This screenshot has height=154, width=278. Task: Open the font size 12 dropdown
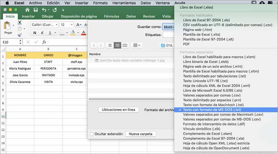(x=72, y=25)
